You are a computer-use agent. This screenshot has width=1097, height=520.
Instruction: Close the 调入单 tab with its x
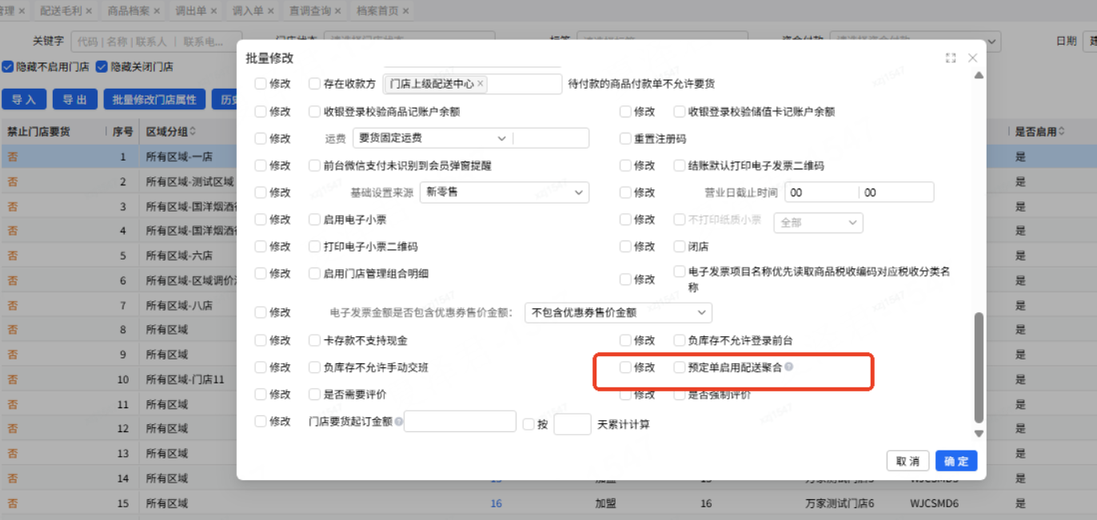(270, 11)
